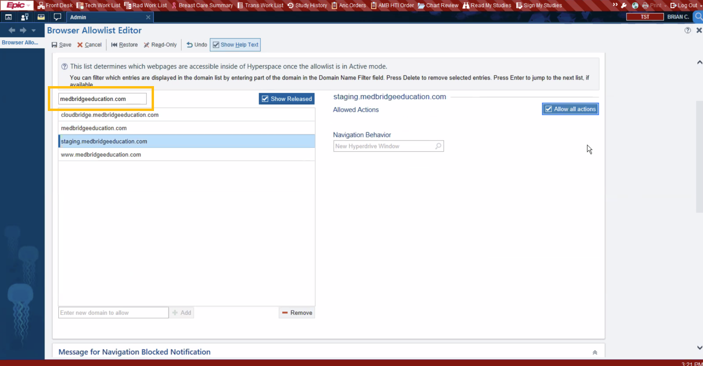Click the vertical scrollbar thumb
The image size is (703, 366).
coord(700,157)
